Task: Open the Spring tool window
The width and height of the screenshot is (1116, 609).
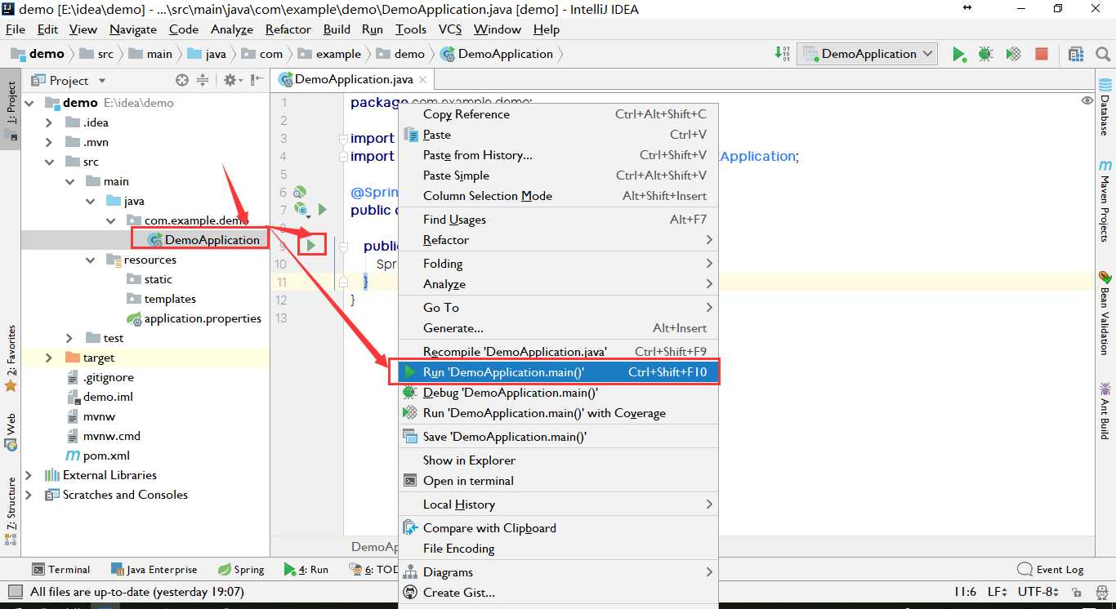Action: tap(241, 569)
